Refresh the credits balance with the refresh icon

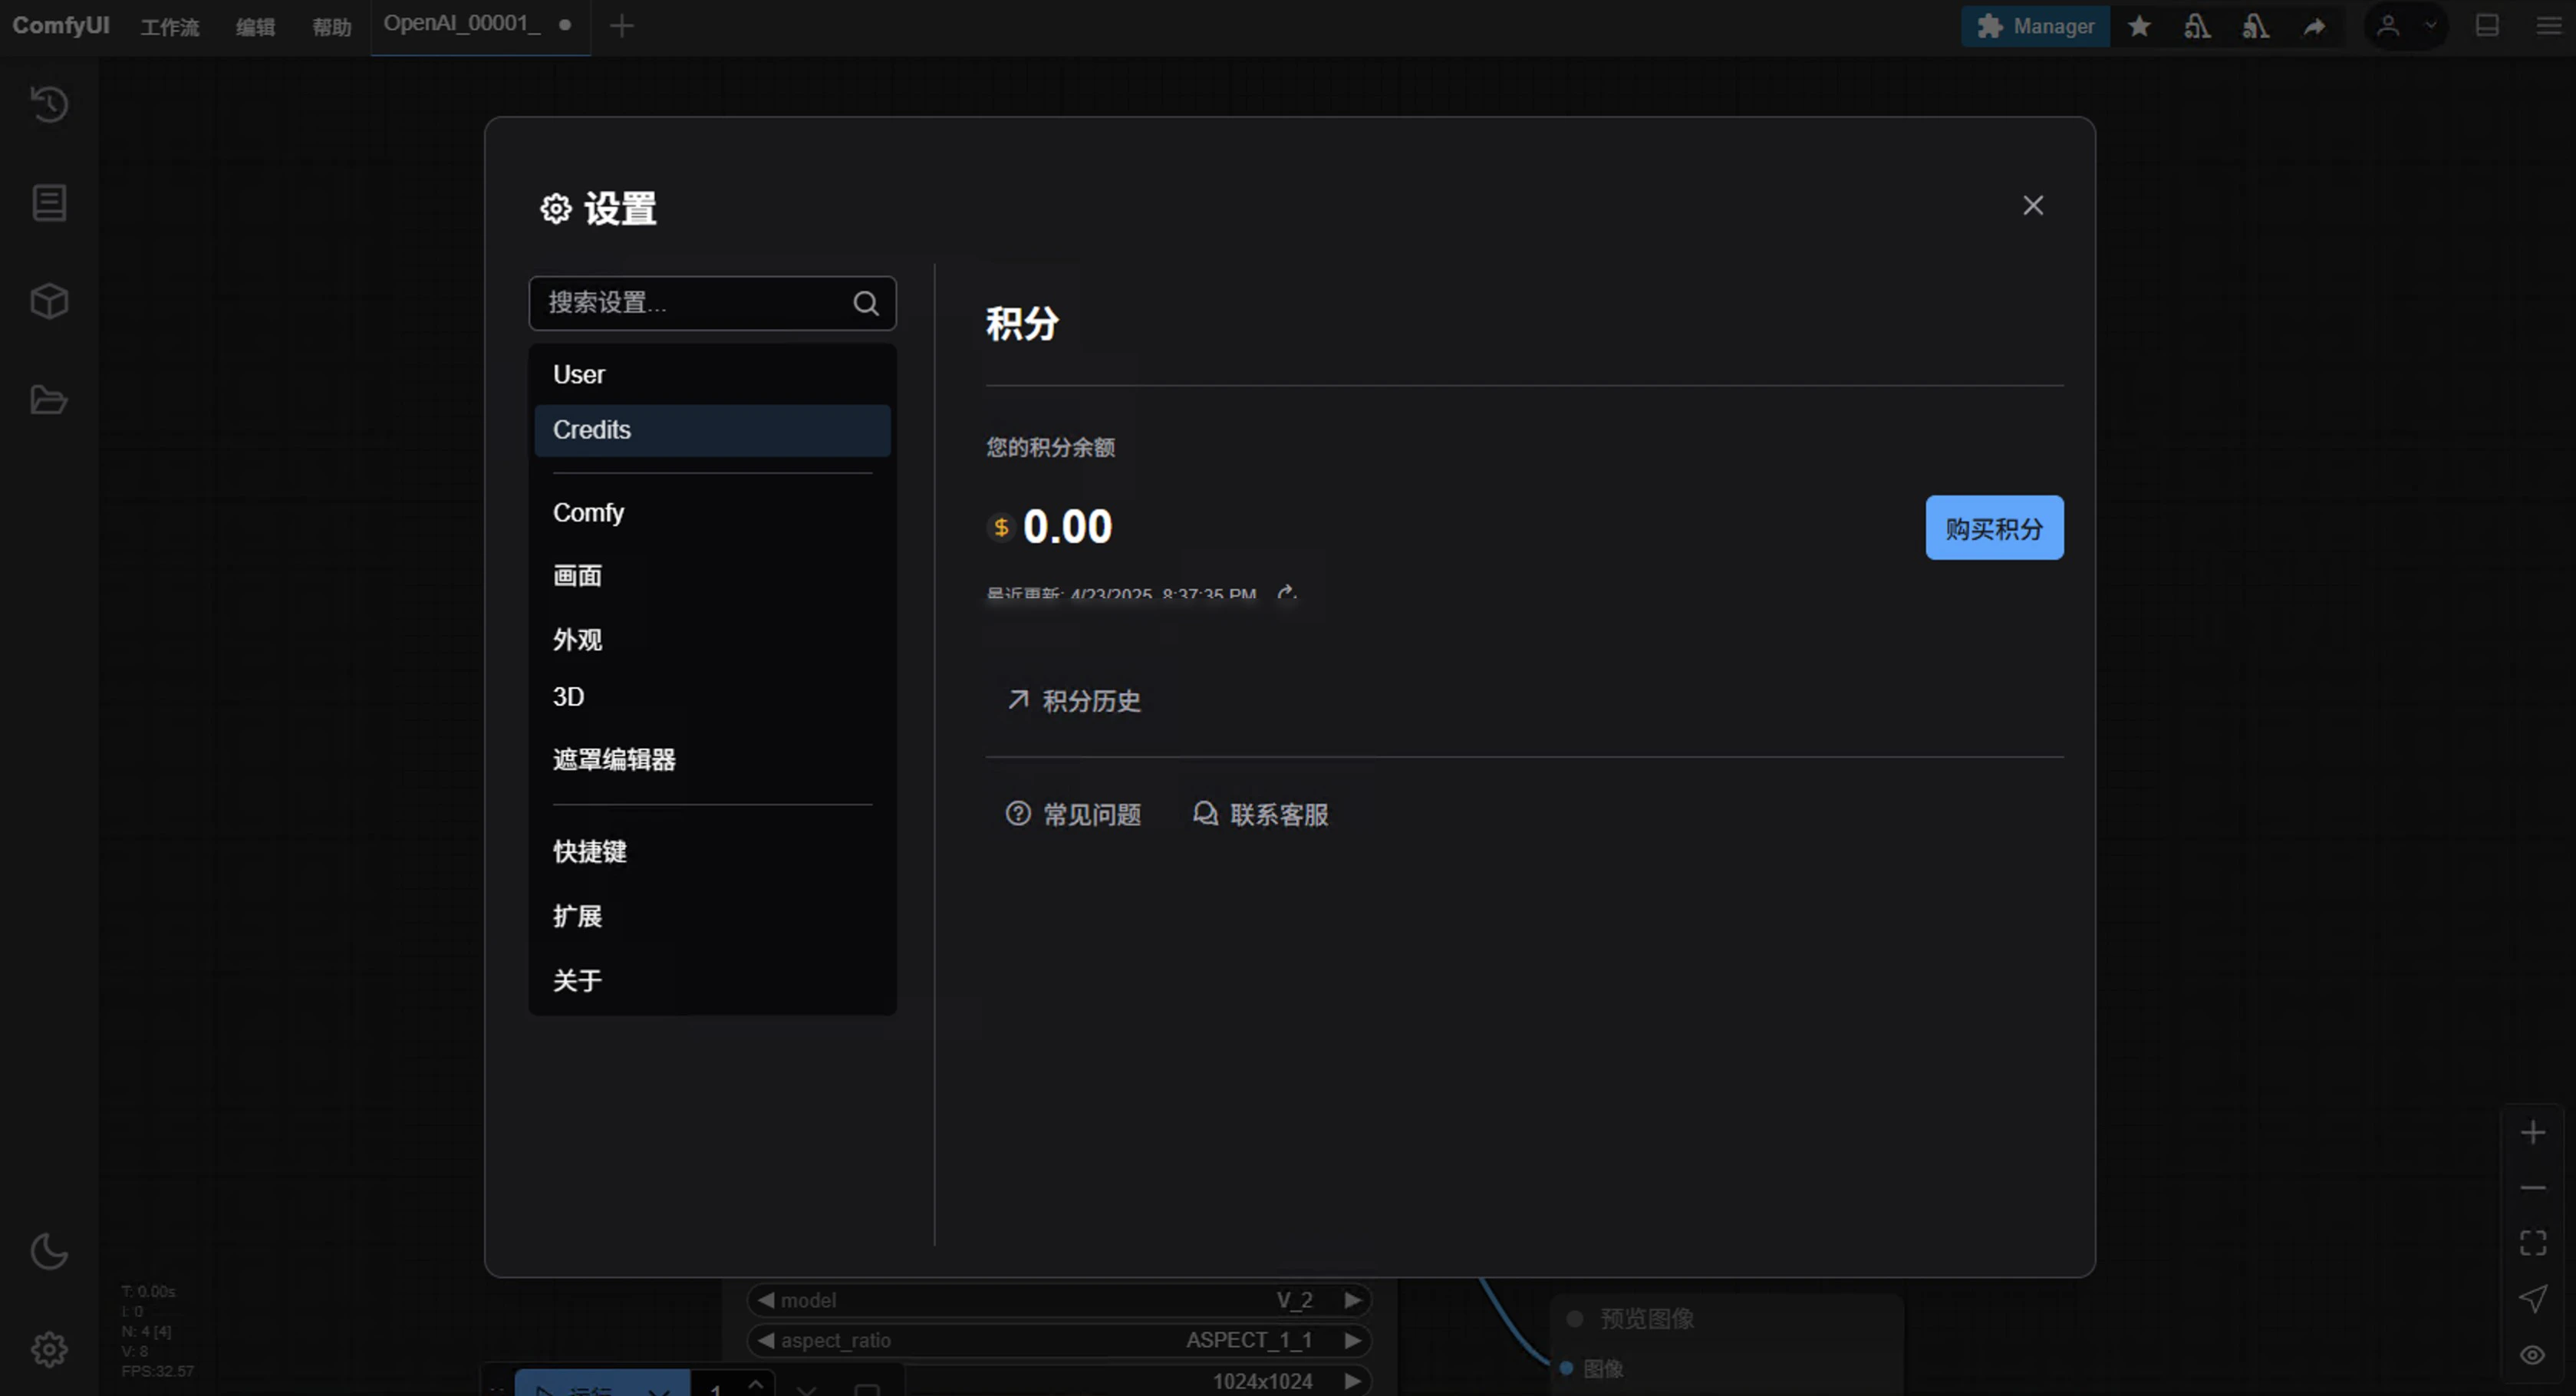click(1288, 593)
